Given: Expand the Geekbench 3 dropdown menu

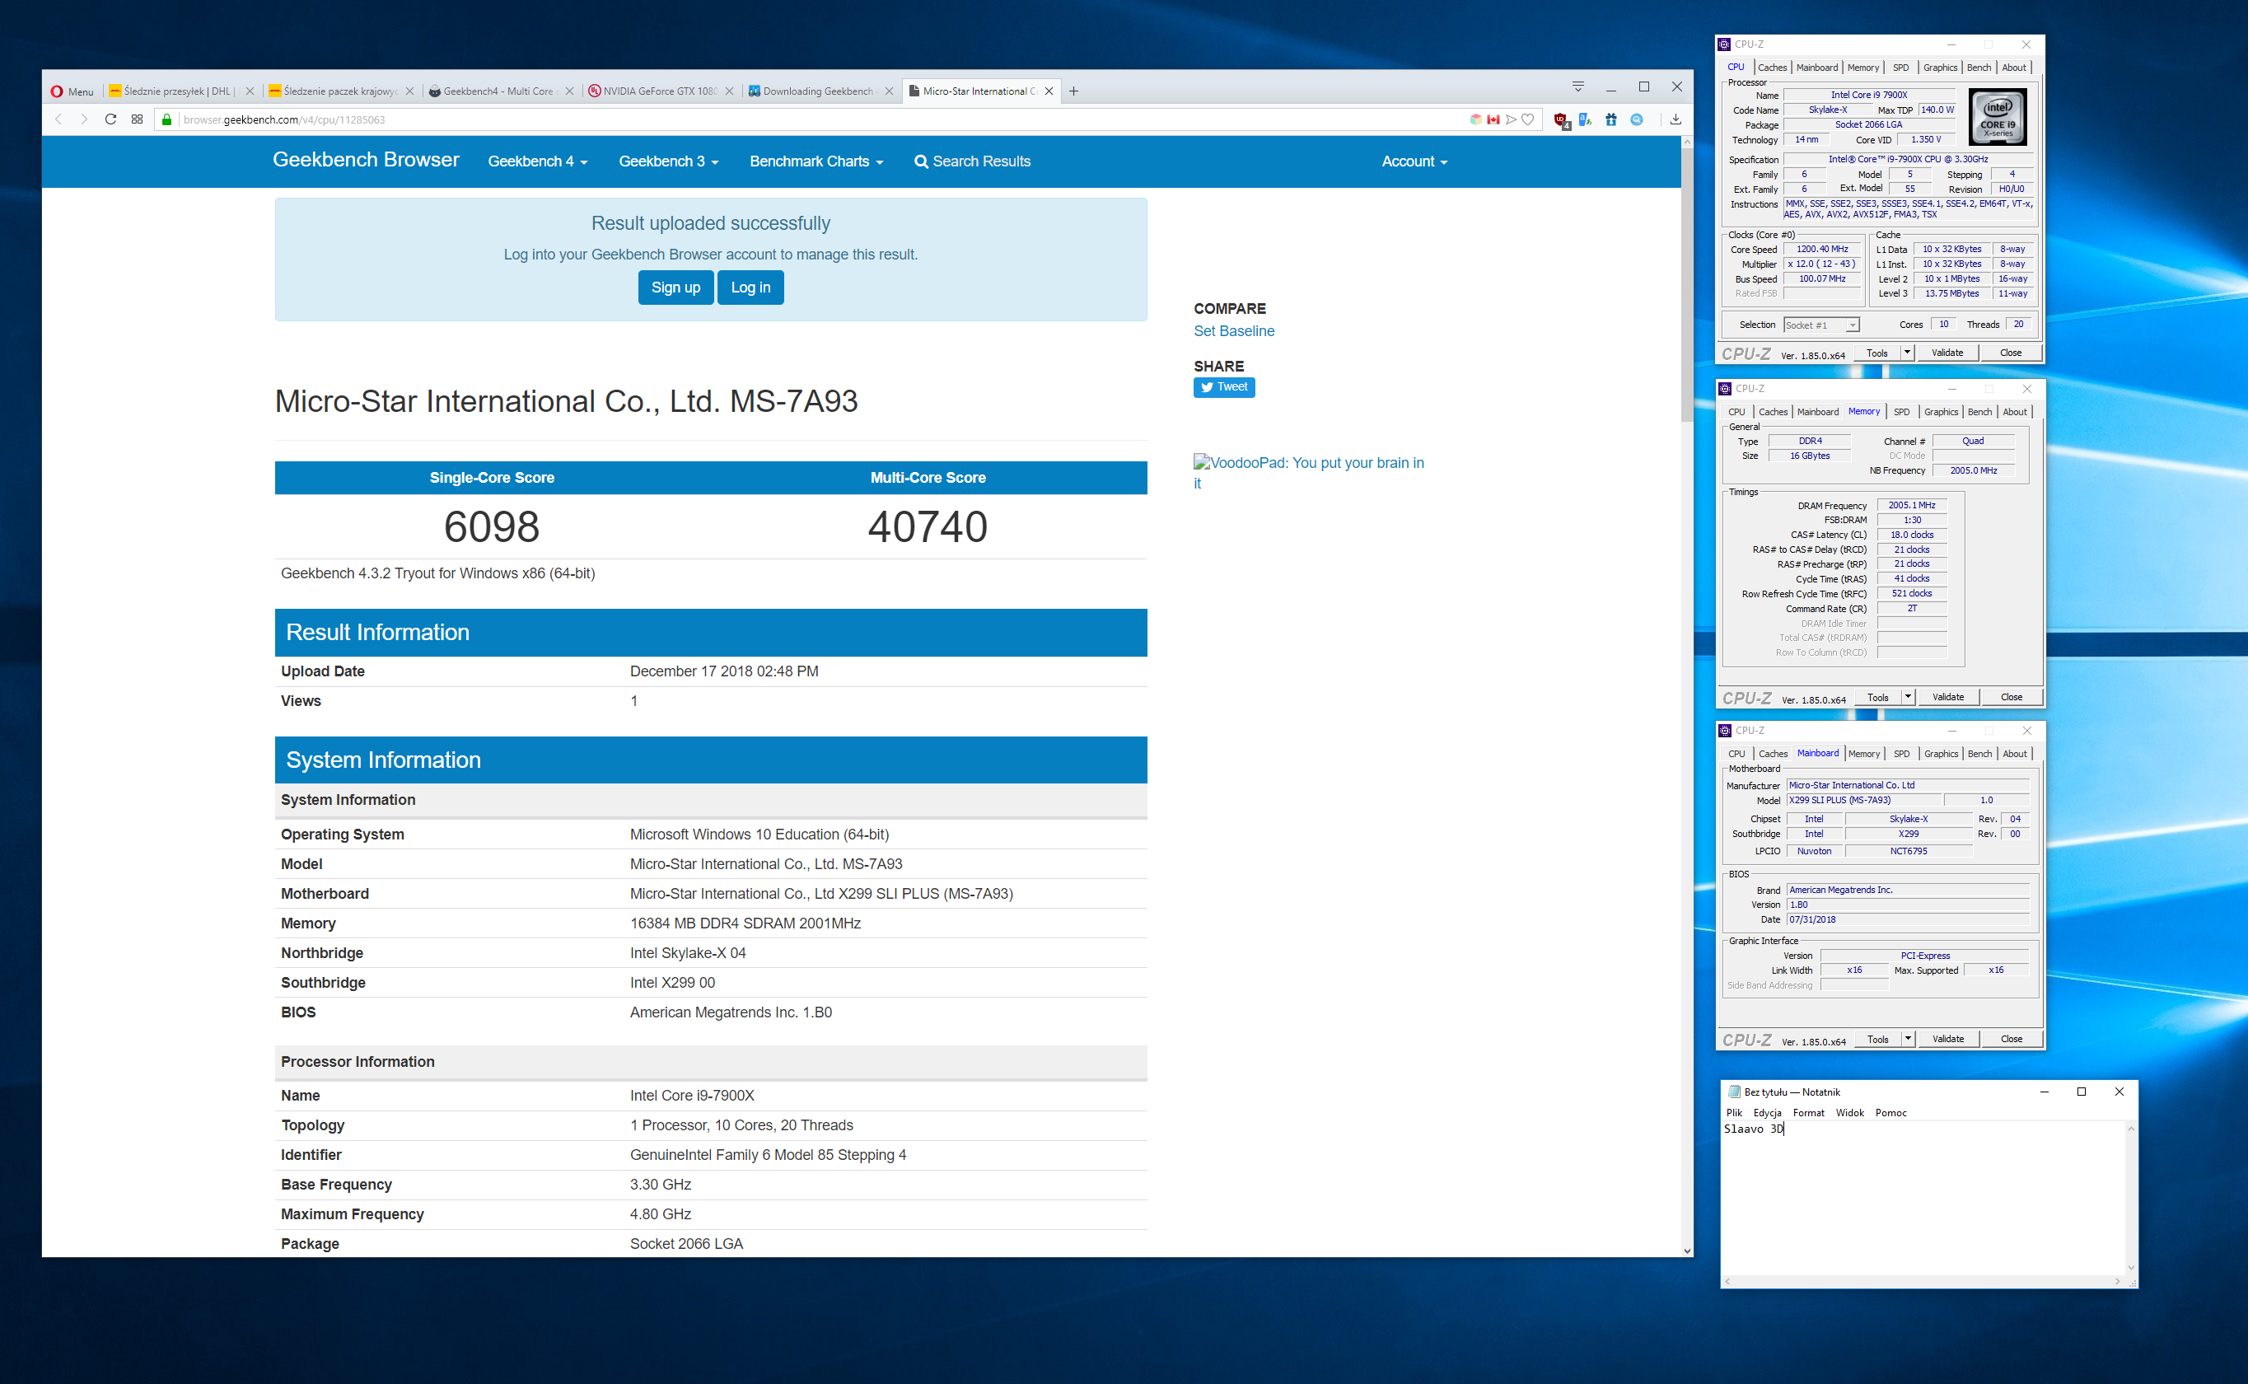Looking at the screenshot, I should coord(668,162).
